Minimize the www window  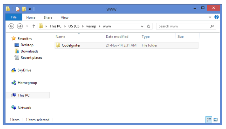[195, 8]
